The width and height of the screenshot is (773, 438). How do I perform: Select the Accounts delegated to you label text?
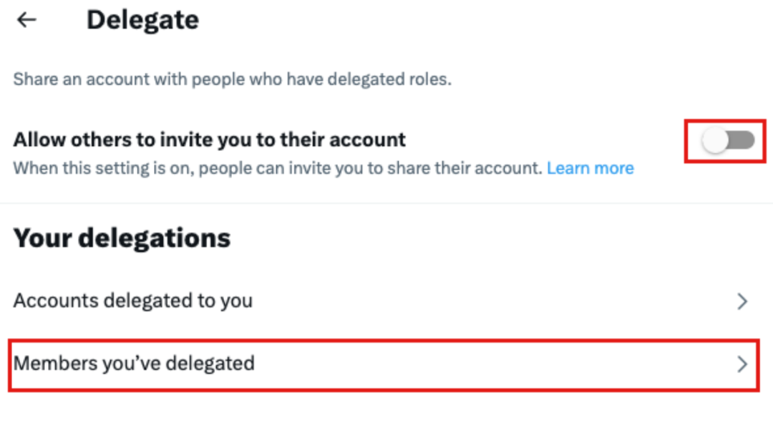(132, 301)
